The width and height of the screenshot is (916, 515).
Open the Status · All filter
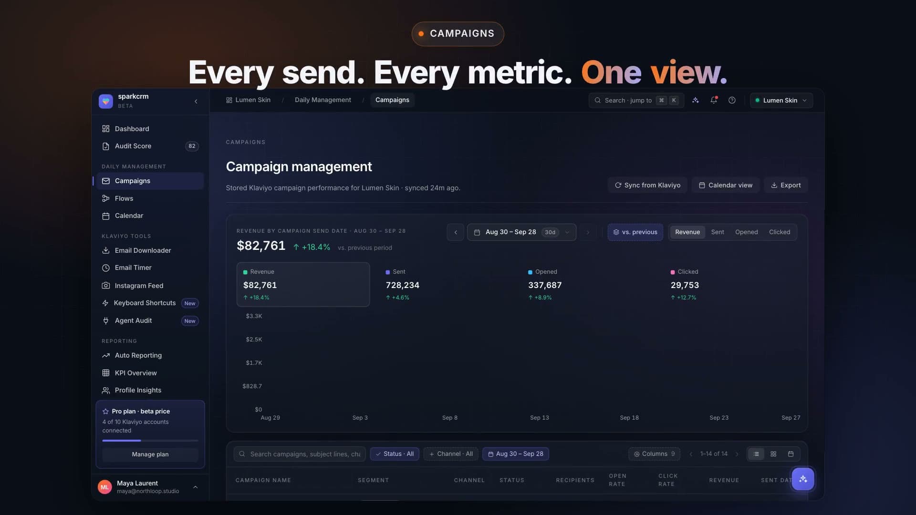(395, 454)
